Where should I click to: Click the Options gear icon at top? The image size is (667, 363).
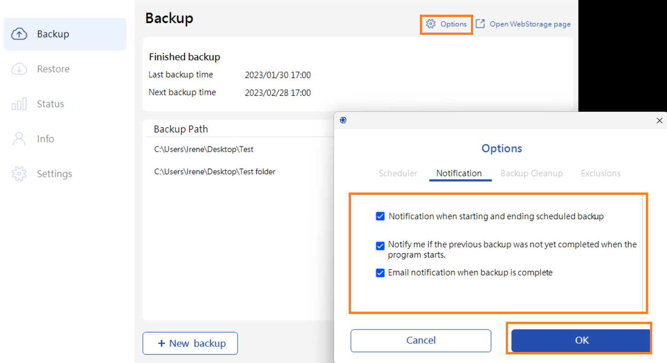pos(430,24)
